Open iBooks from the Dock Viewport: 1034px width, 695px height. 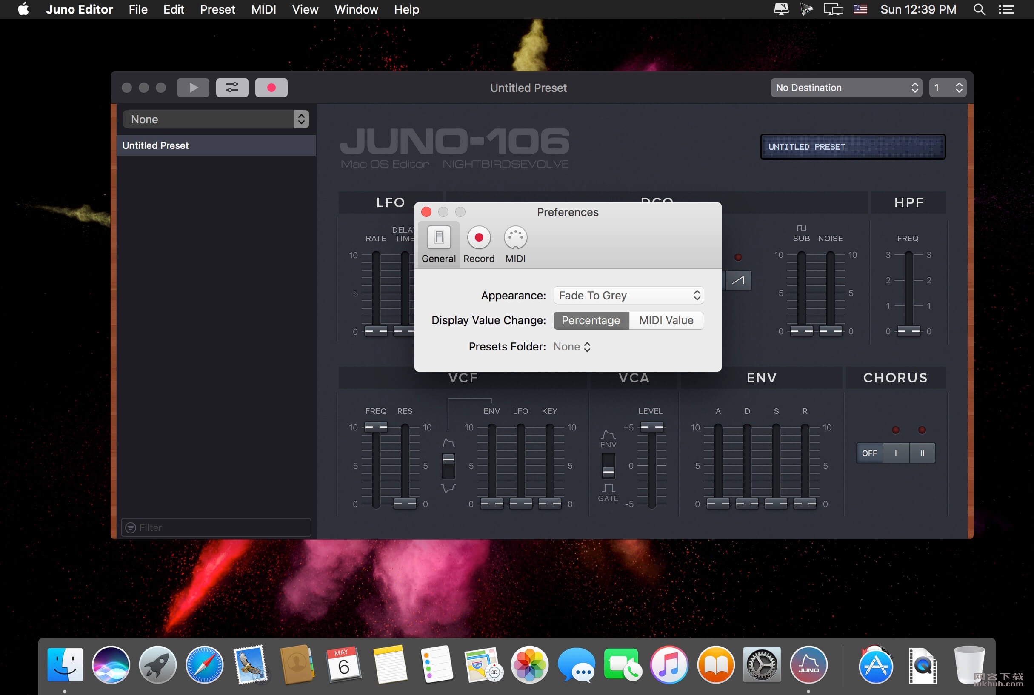click(716, 664)
